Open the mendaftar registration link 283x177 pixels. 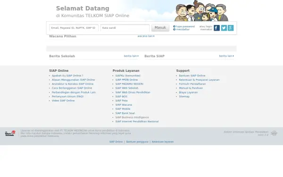(x=183, y=29)
